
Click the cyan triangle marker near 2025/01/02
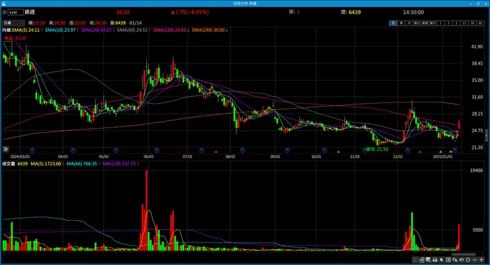[440, 152]
